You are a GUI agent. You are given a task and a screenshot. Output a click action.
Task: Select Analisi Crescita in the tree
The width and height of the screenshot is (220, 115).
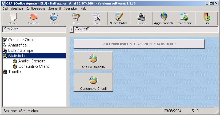(32, 61)
